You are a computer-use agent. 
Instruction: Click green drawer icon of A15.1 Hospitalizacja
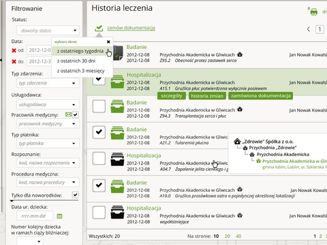click(117, 82)
